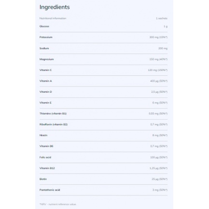Select the Folic acid label
This screenshot has width=209, height=209.
point(45,157)
